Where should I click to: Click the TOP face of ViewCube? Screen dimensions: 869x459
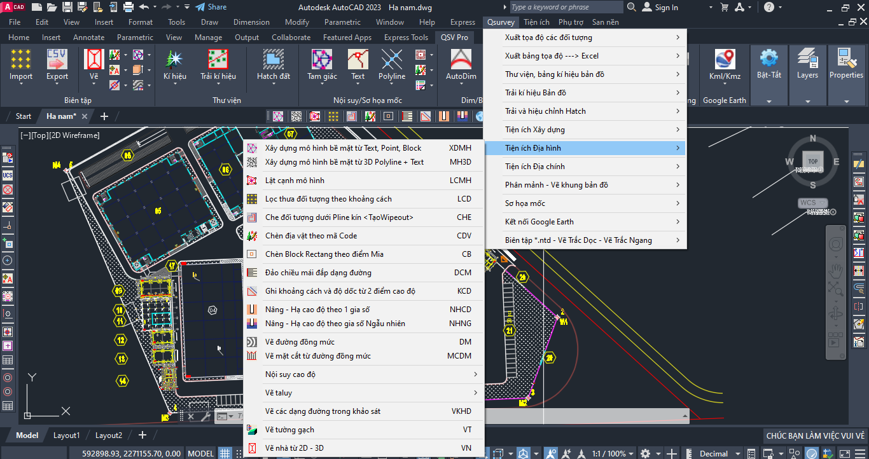pos(812,161)
